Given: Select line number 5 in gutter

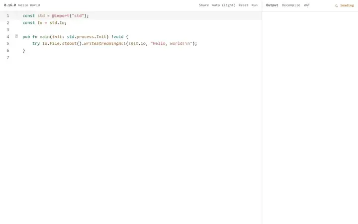Looking at the screenshot, I should click(x=8, y=43).
